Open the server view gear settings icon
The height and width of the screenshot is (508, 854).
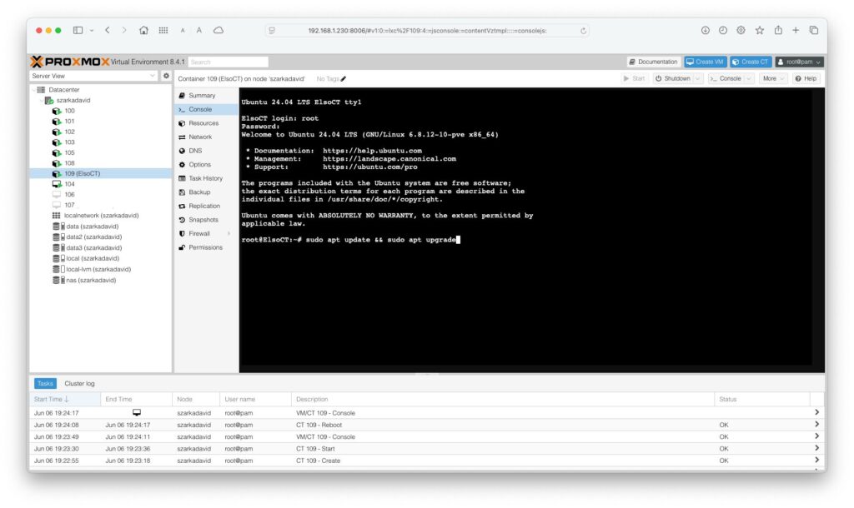(166, 76)
